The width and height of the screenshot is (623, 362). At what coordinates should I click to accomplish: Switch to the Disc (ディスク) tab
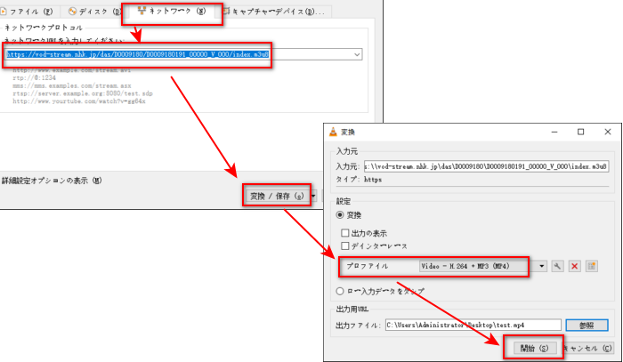[x=93, y=12]
